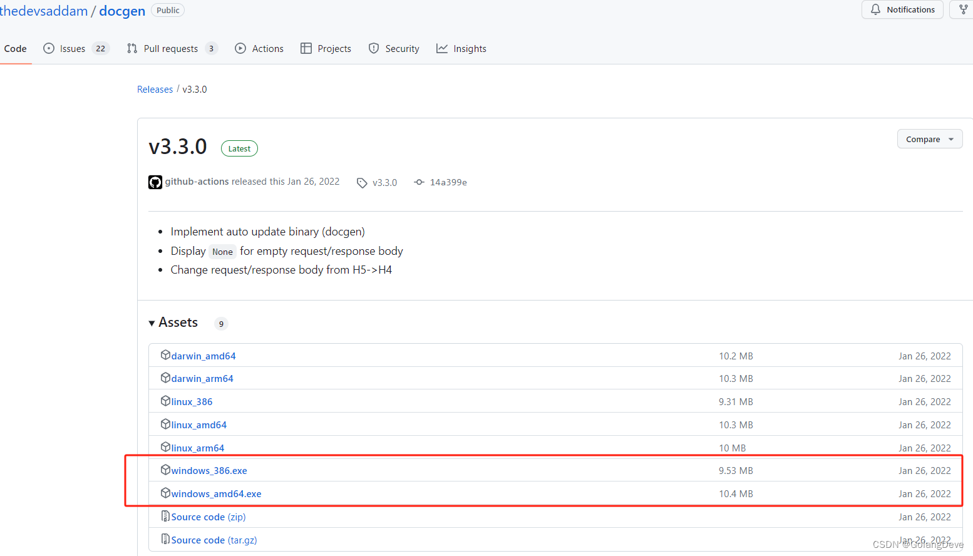Click the commit icon beside 14a399e

[420, 182]
